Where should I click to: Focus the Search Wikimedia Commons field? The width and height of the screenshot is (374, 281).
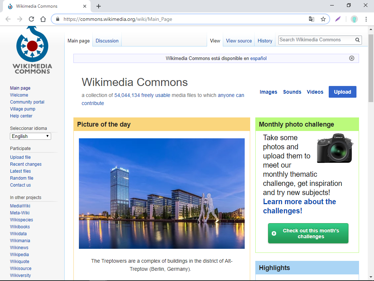click(316, 40)
